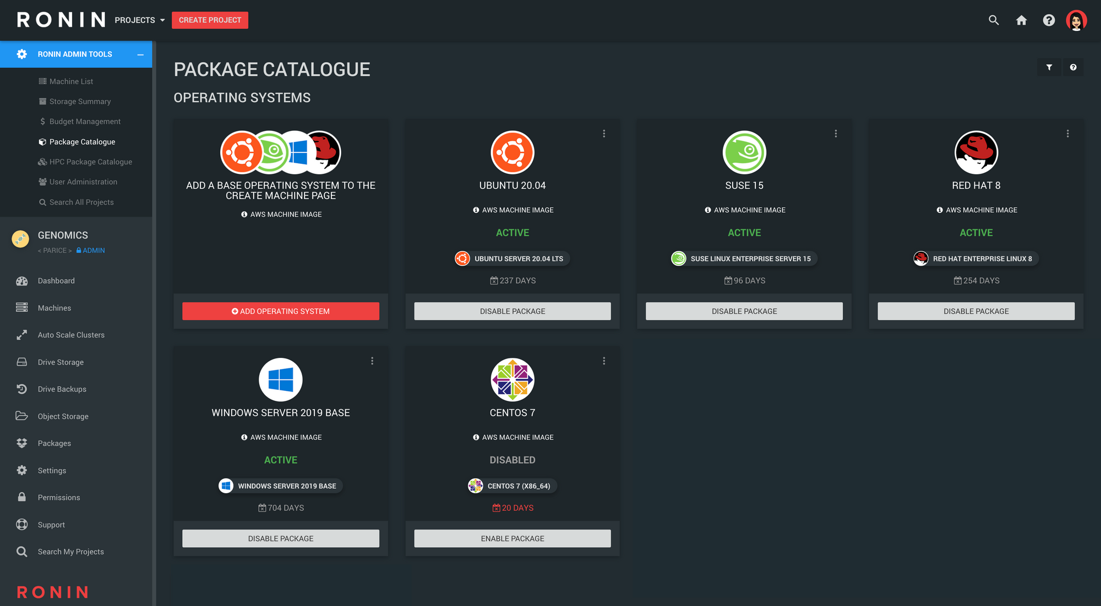Open help question mark icon in top bar
Screen dimensions: 1101x606
click(1049, 20)
